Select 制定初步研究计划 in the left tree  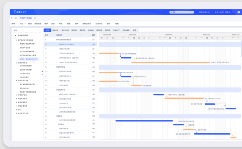26,70
